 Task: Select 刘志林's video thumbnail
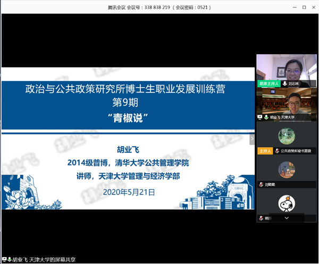[x=287, y=69]
